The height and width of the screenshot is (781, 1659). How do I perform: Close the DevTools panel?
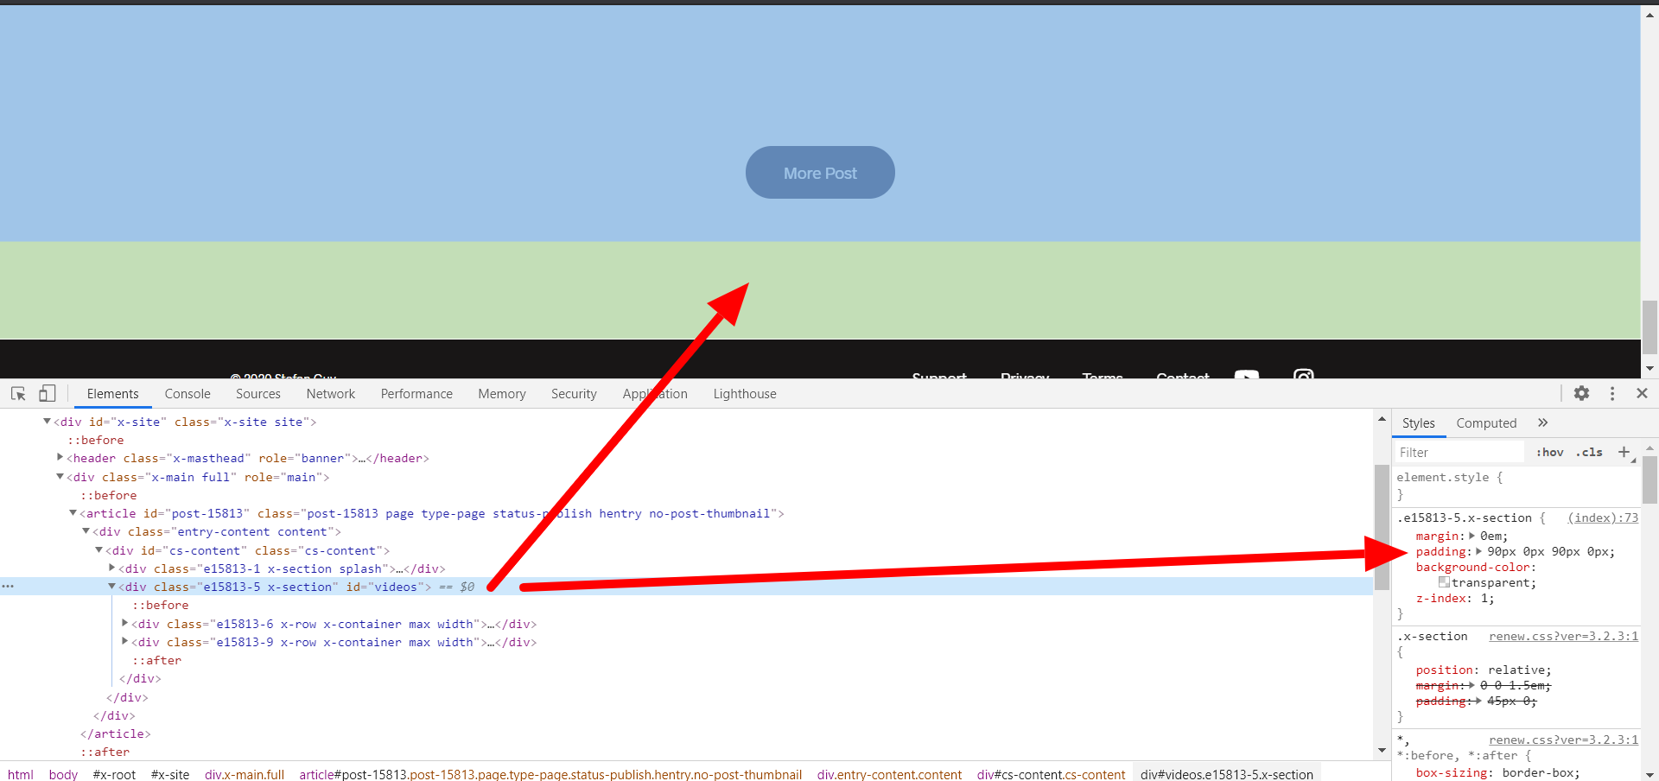(x=1642, y=394)
